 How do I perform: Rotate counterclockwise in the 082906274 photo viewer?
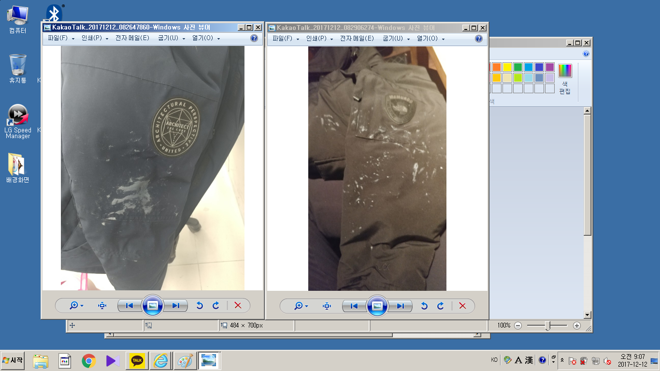click(x=424, y=306)
